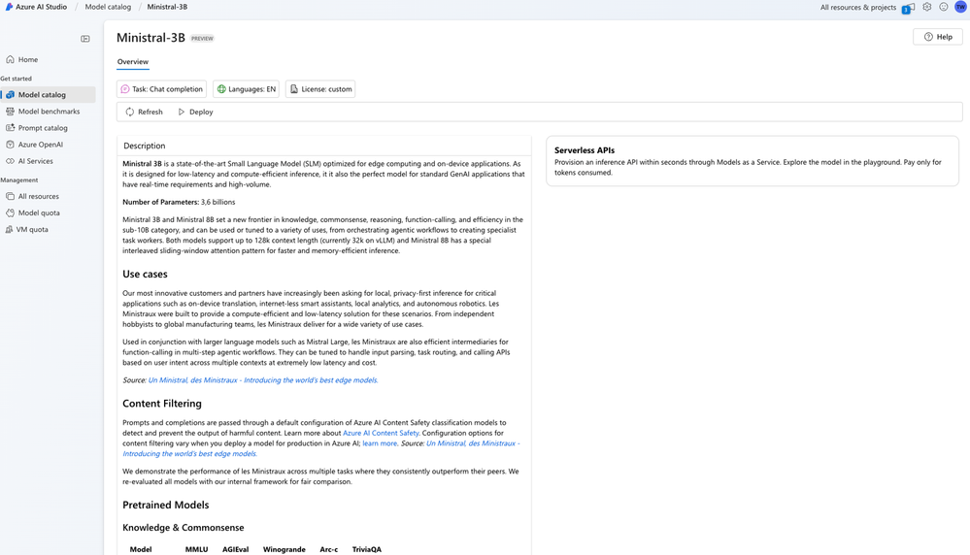Click the Azure AI Studio logo icon
This screenshot has width=970, height=555.
[x=9, y=7]
